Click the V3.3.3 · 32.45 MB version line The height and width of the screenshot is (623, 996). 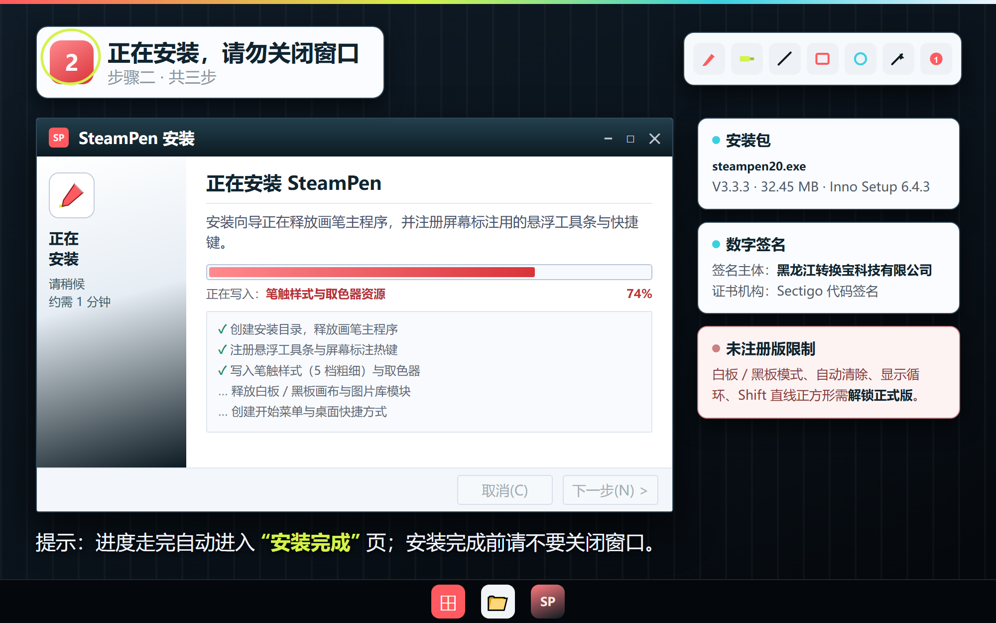point(821,187)
